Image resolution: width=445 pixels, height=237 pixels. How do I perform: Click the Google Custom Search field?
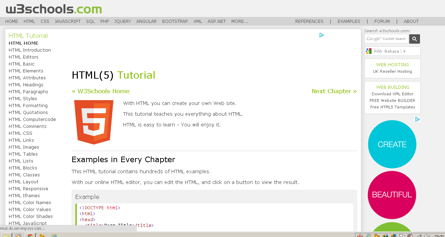(x=386, y=39)
